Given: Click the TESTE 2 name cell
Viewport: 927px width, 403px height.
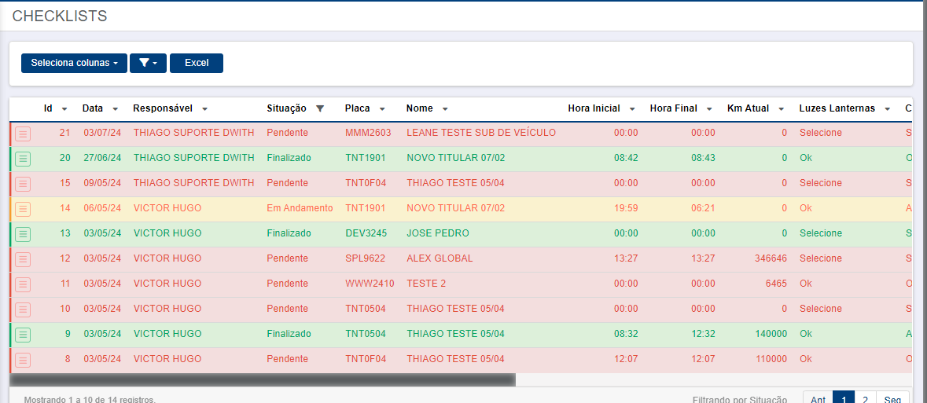Looking at the screenshot, I should tap(426, 284).
